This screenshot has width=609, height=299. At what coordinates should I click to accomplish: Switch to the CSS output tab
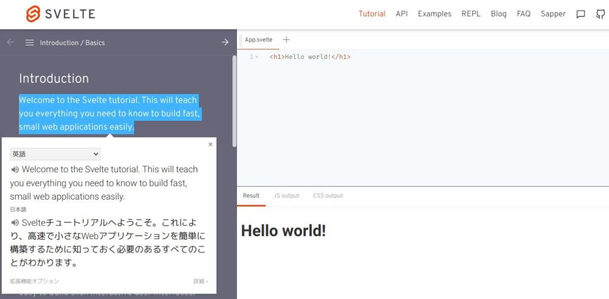tap(328, 195)
